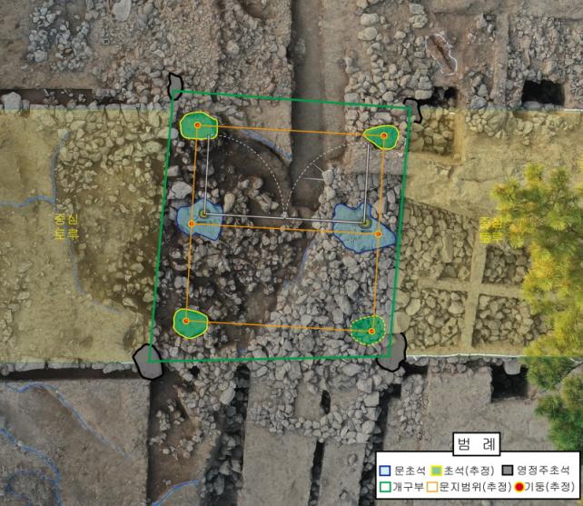Select the black stone at top-right corner
The height and width of the screenshot is (506, 583).
click(420, 108)
